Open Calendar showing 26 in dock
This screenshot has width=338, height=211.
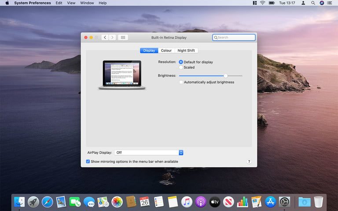tap(144, 202)
